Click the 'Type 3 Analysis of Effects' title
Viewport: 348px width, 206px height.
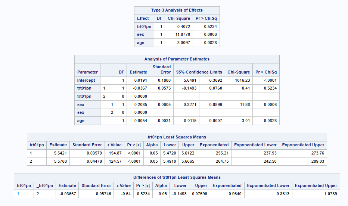coord(177,10)
